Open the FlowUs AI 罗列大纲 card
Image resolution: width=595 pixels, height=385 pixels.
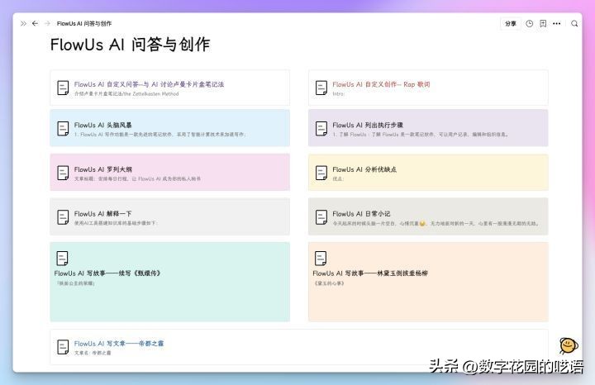click(x=169, y=172)
